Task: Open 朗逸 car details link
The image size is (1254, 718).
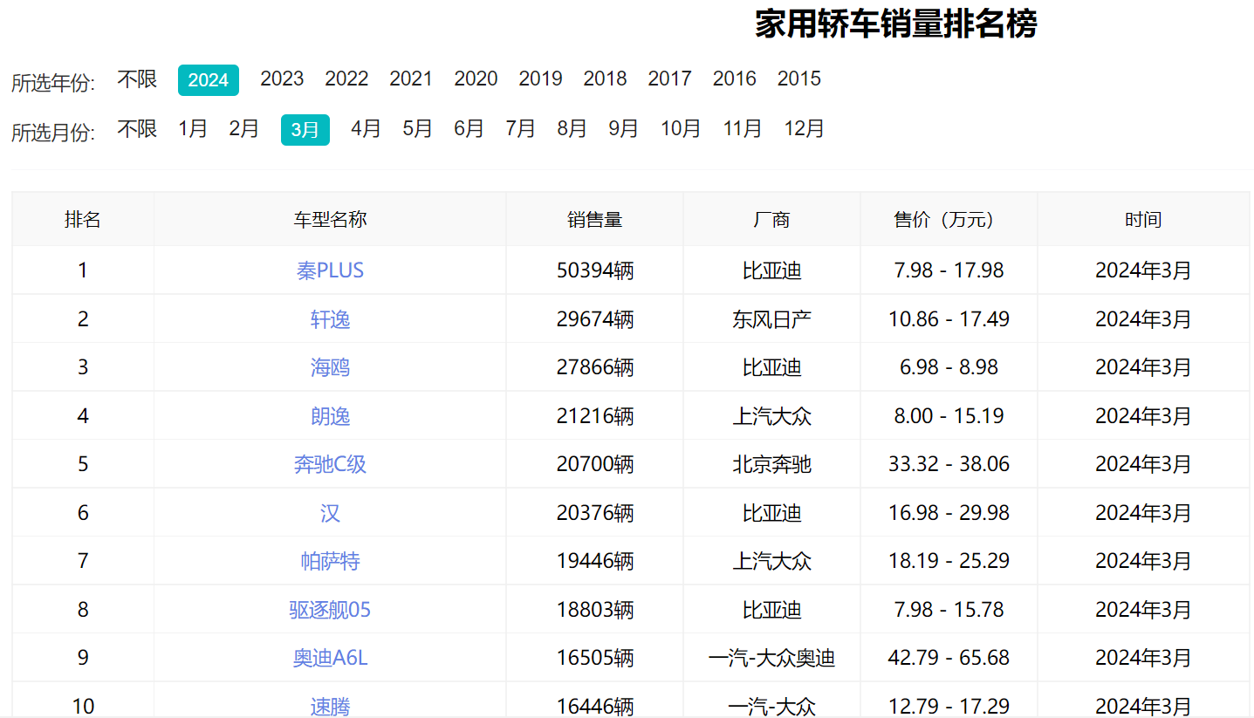Action: click(x=330, y=416)
